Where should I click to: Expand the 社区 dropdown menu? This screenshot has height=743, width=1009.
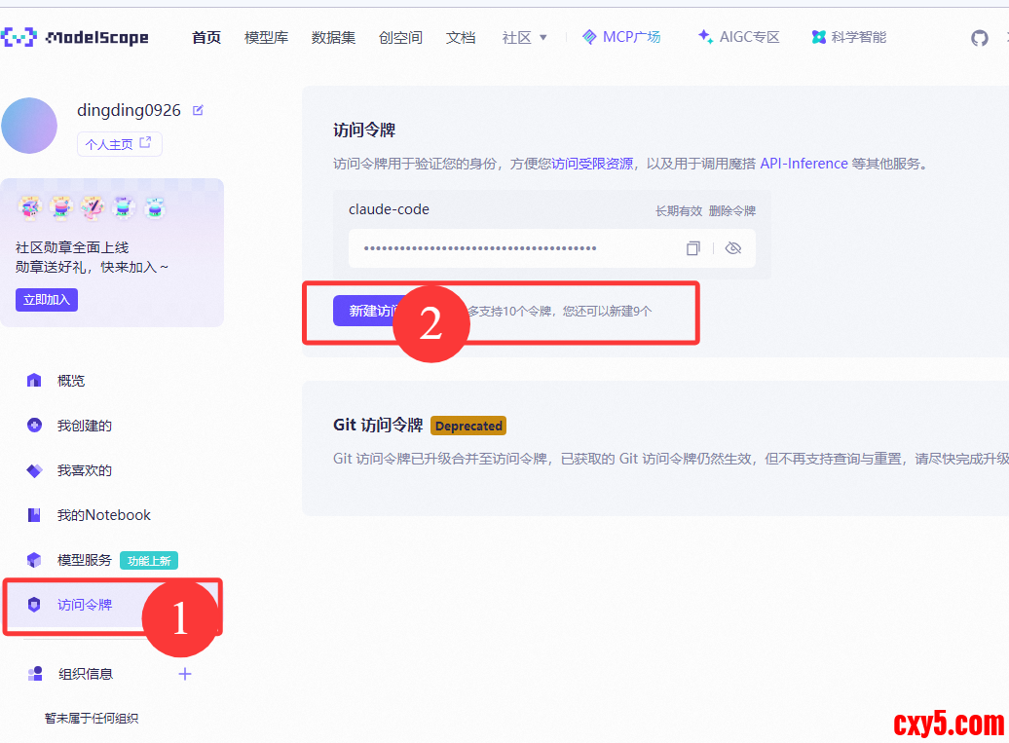tap(525, 38)
